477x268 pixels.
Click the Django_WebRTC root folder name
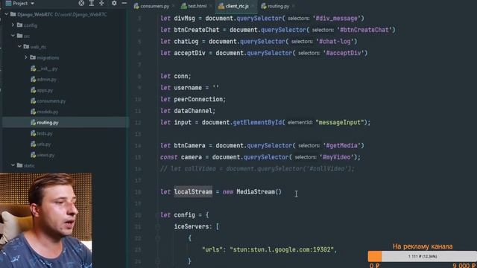(x=35, y=14)
